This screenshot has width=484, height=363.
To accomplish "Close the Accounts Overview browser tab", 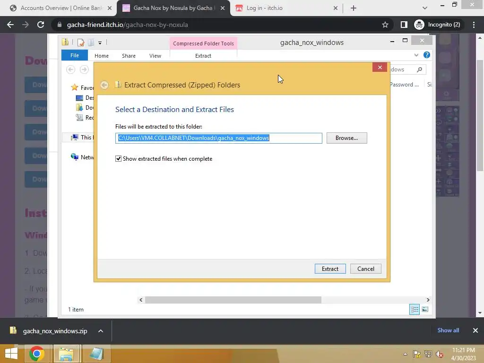I will click(110, 9).
